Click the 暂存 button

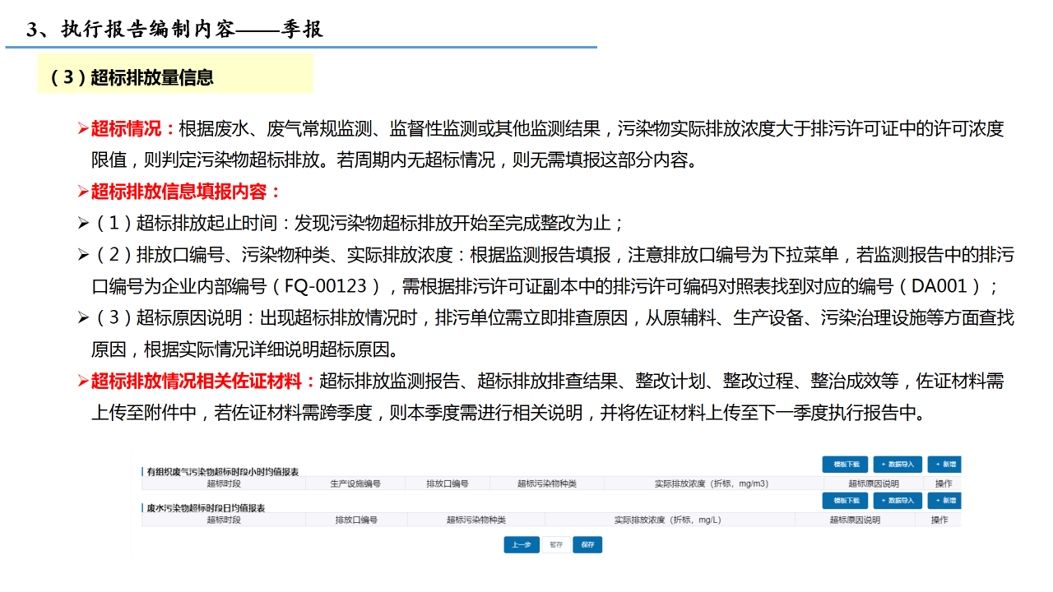pos(556,544)
